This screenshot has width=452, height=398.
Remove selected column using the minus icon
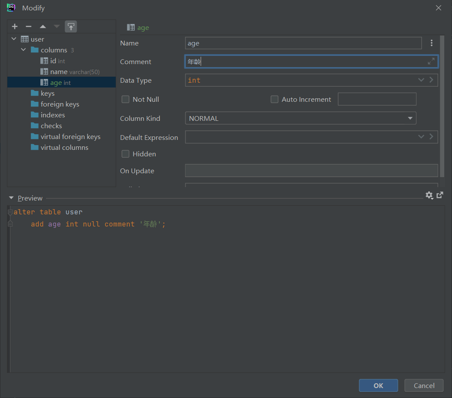coord(29,26)
